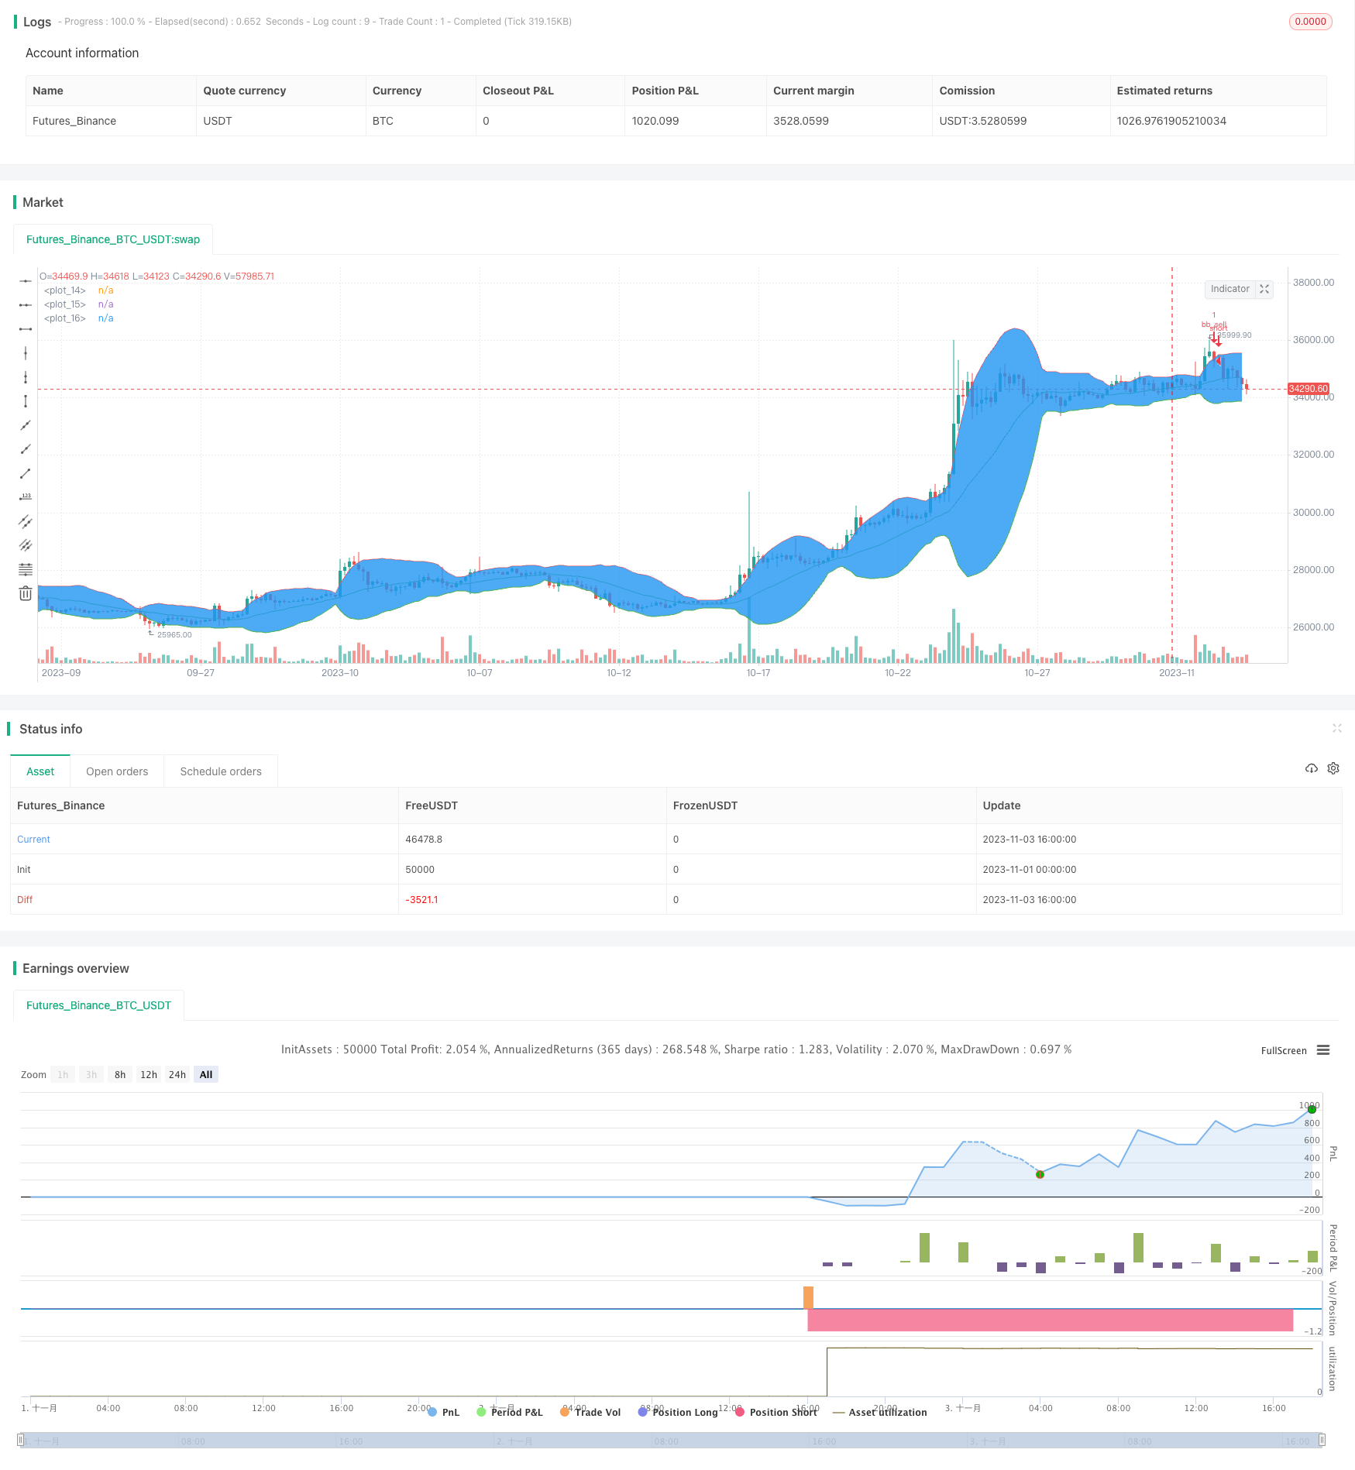Switch to the Open orders tab
This screenshot has width=1355, height=1470.
(x=117, y=771)
